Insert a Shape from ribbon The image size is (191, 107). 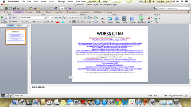(x=118, y=20)
